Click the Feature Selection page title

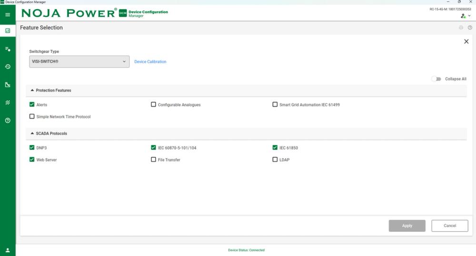(x=41, y=28)
